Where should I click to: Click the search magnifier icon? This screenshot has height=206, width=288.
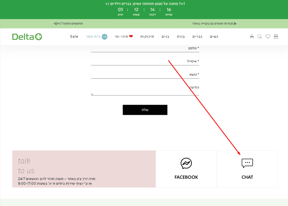[x=260, y=36]
